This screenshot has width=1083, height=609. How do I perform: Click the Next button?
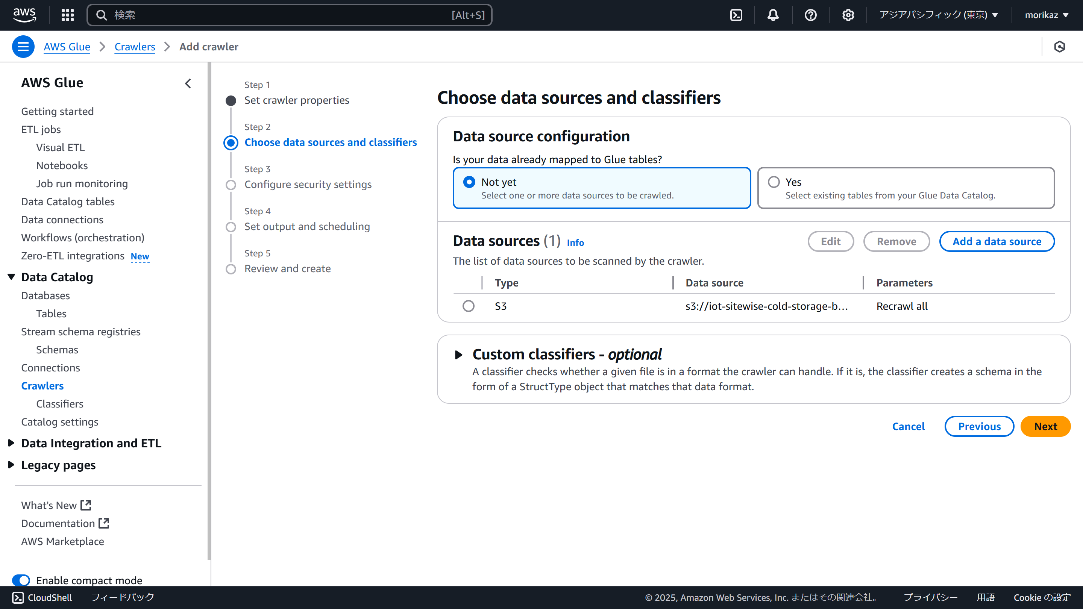(x=1045, y=427)
